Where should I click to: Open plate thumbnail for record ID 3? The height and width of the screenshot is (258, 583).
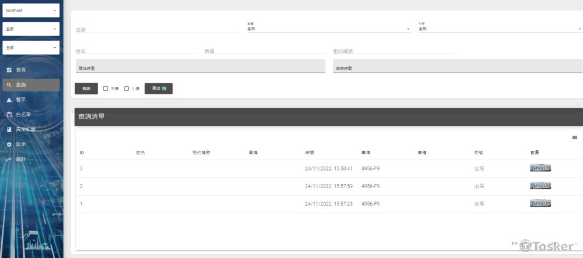coord(540,168)
